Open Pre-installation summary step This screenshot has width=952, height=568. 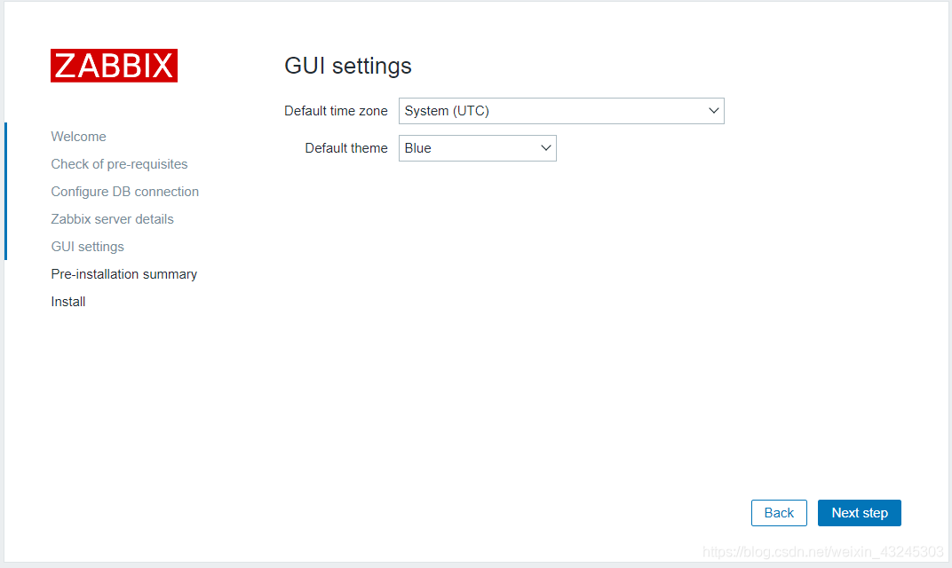[x=123, y=273]
